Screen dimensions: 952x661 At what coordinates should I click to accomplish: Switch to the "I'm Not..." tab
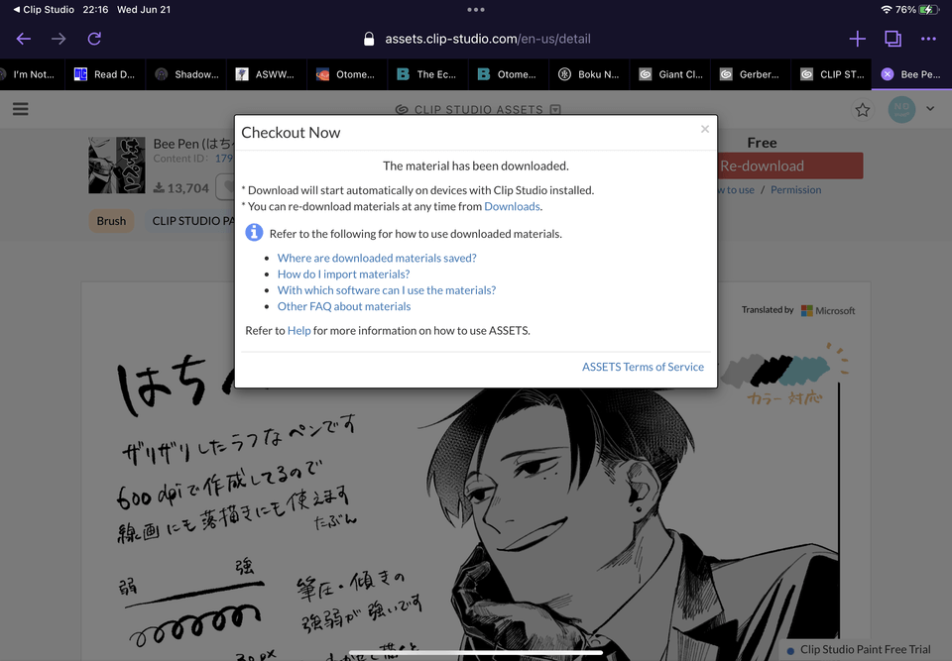point(33,74)
